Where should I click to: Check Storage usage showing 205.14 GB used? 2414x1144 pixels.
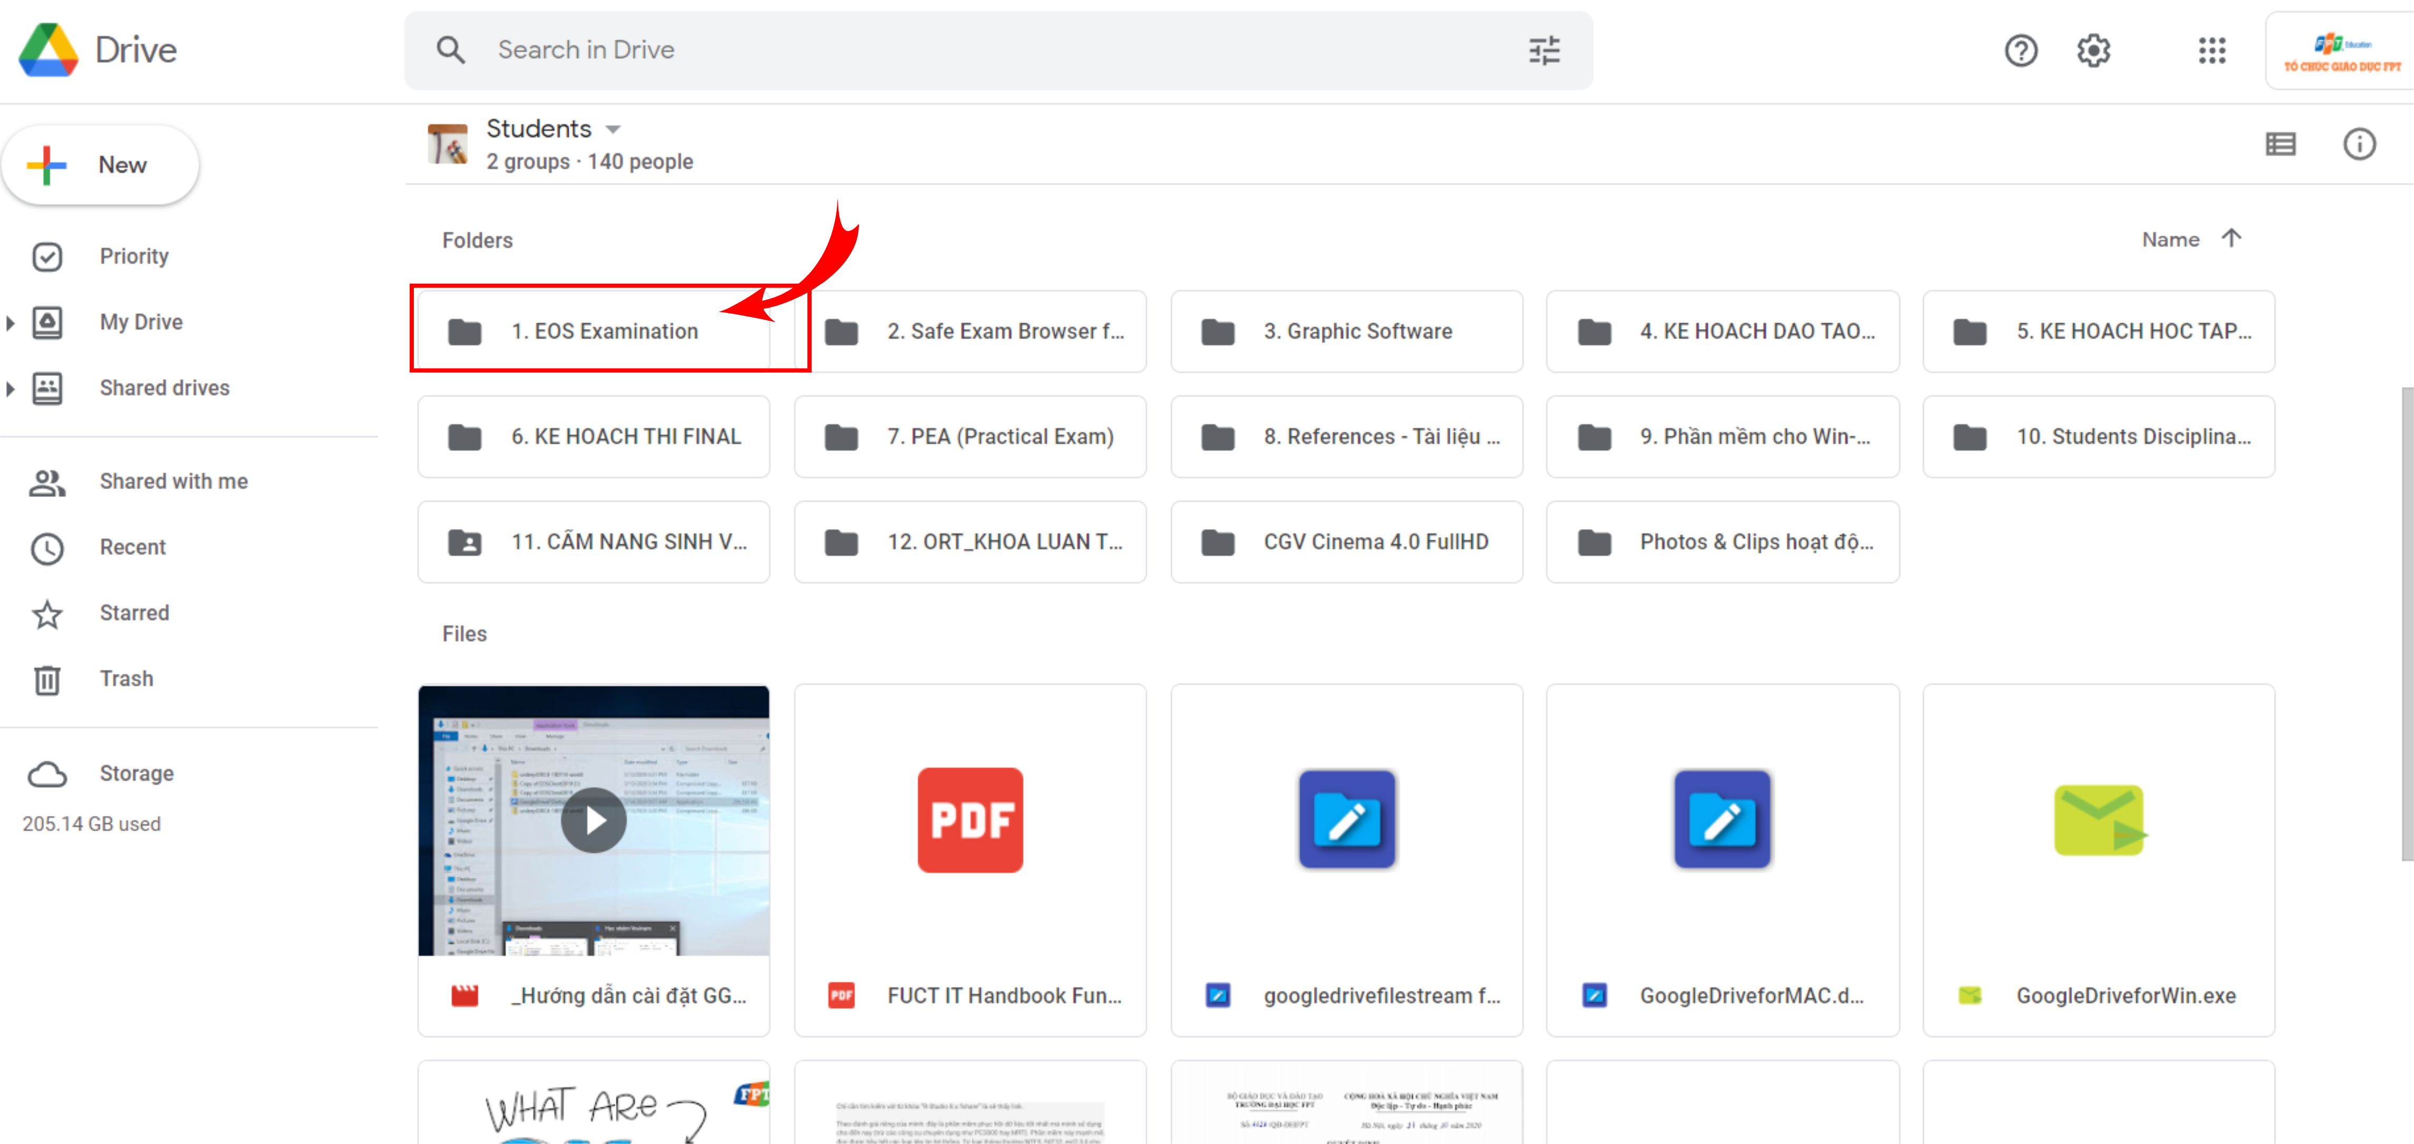point(91,823)
